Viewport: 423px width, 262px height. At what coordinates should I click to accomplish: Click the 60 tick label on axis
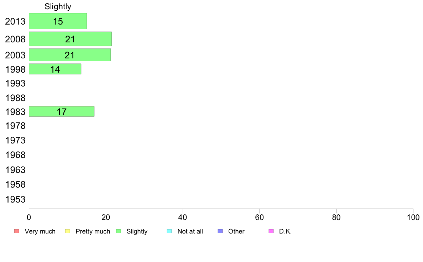259,217
